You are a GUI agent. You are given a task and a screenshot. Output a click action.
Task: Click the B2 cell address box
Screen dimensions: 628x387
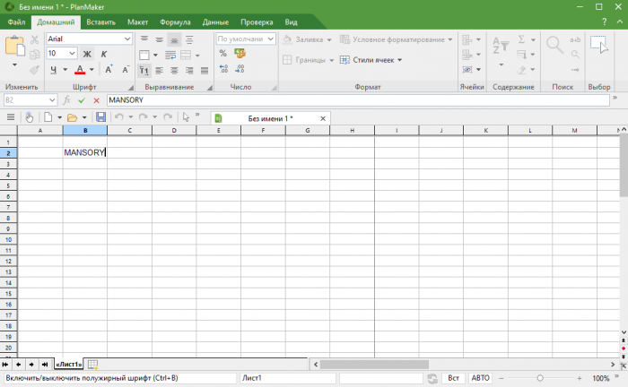27,100
